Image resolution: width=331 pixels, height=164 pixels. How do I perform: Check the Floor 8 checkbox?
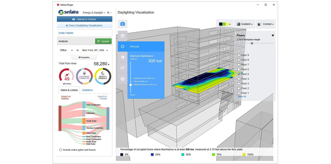(x=239, y=60)
